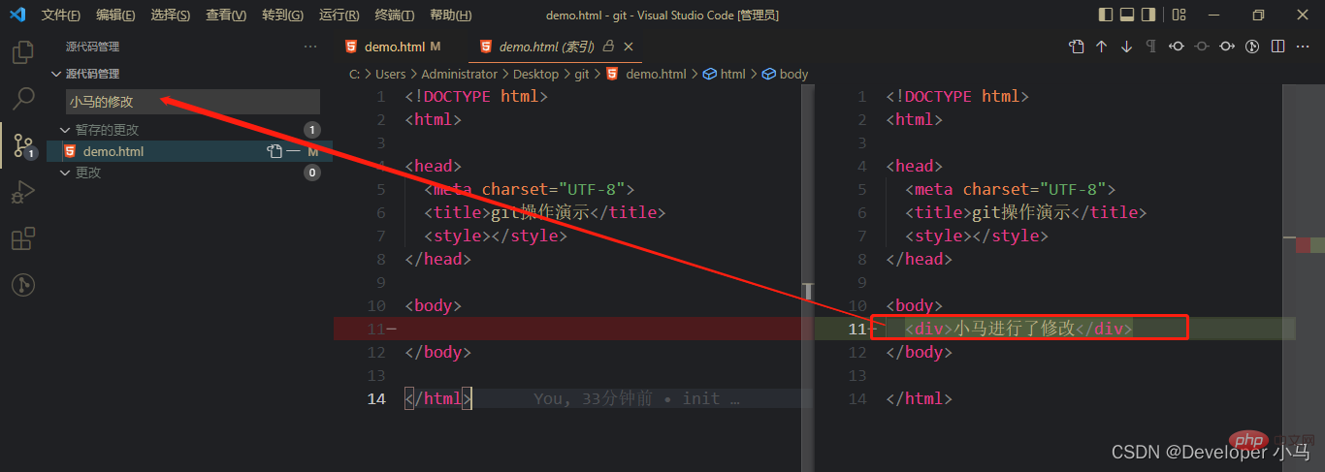Open the Users breadcrumb dropdown
The width and height of the screenshot is (1325, 472).
(x=391, y=74)
